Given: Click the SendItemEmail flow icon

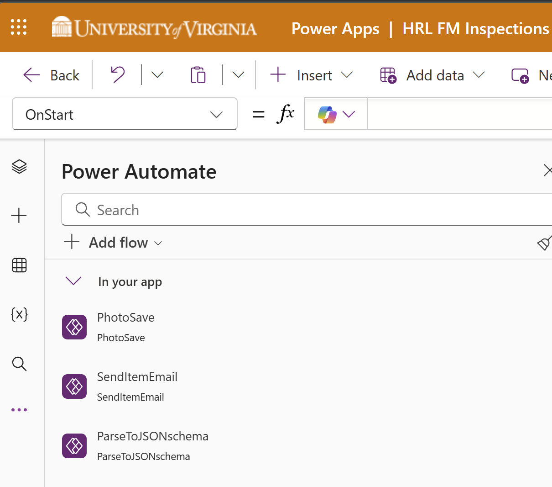Looking at the screenshot, I should pos(74,386).
